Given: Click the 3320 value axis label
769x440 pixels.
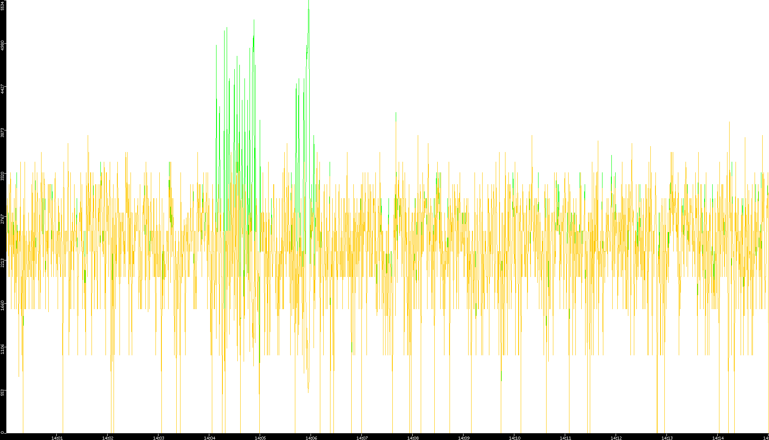Looking at the screenshot, I should pyautogui.click(x=3, y=175).
